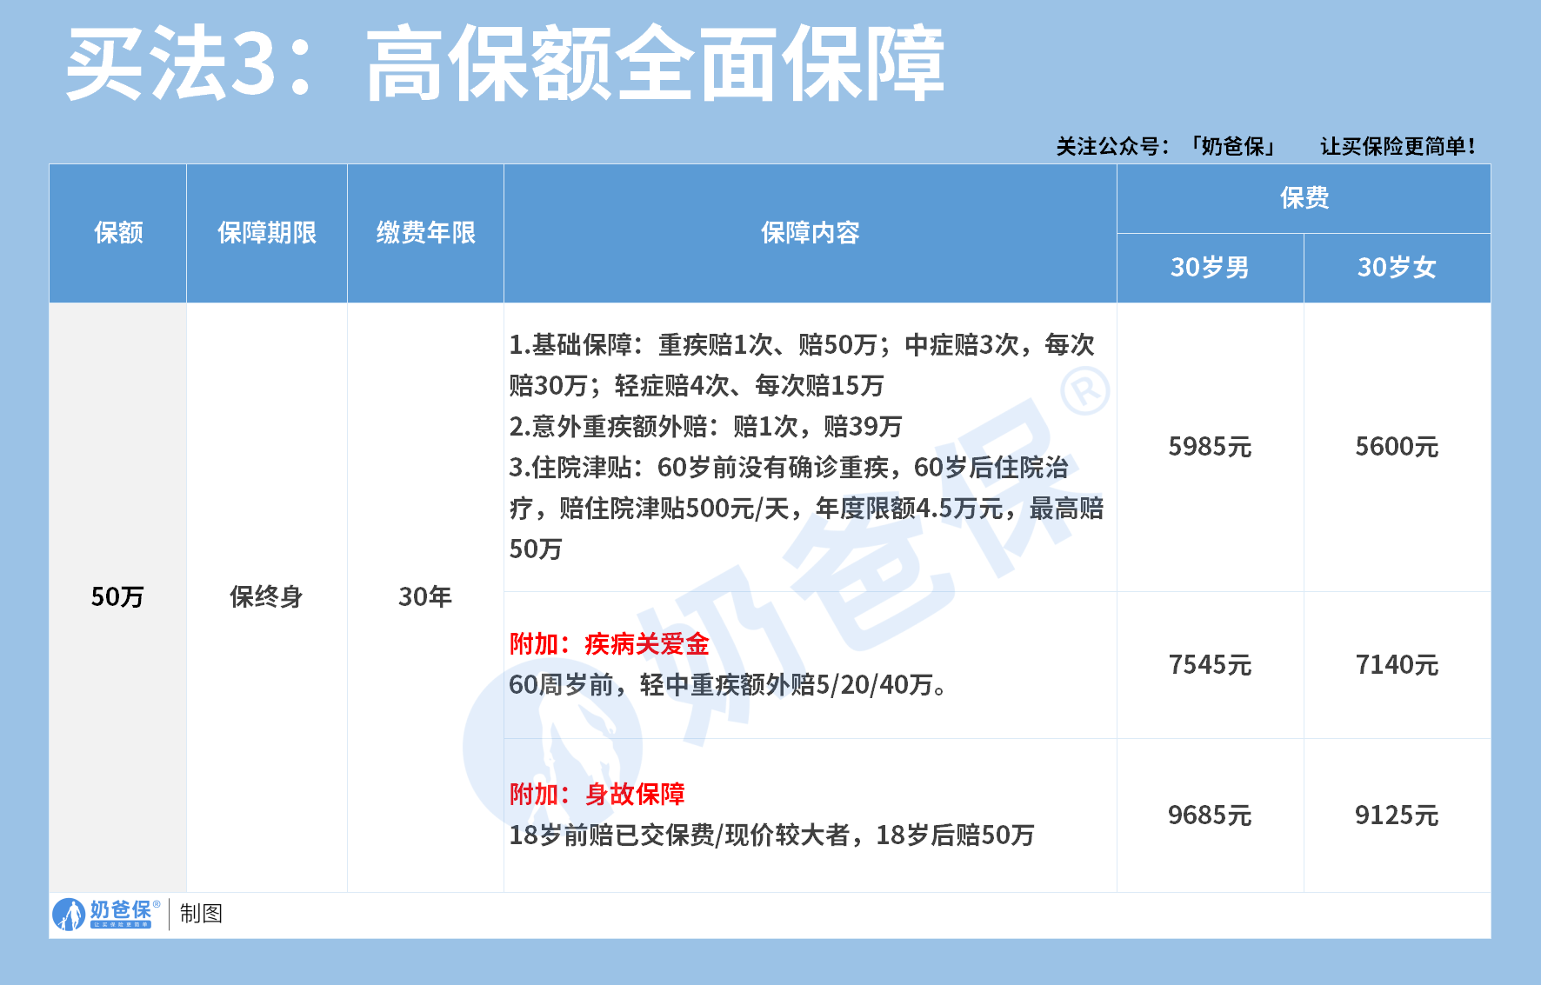Click the 保费 header cell
Viewport: 1541px width, 985px height.
pyautogui.click(x=1304, y=197)
